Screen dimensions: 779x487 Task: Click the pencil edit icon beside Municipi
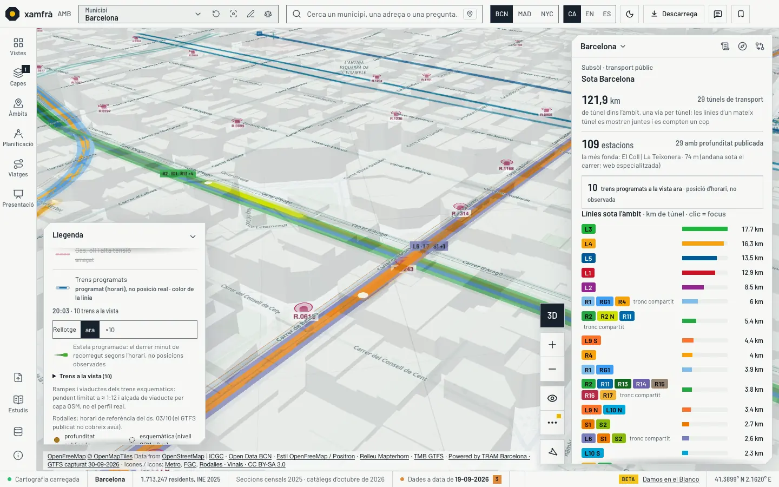[250, 14]
